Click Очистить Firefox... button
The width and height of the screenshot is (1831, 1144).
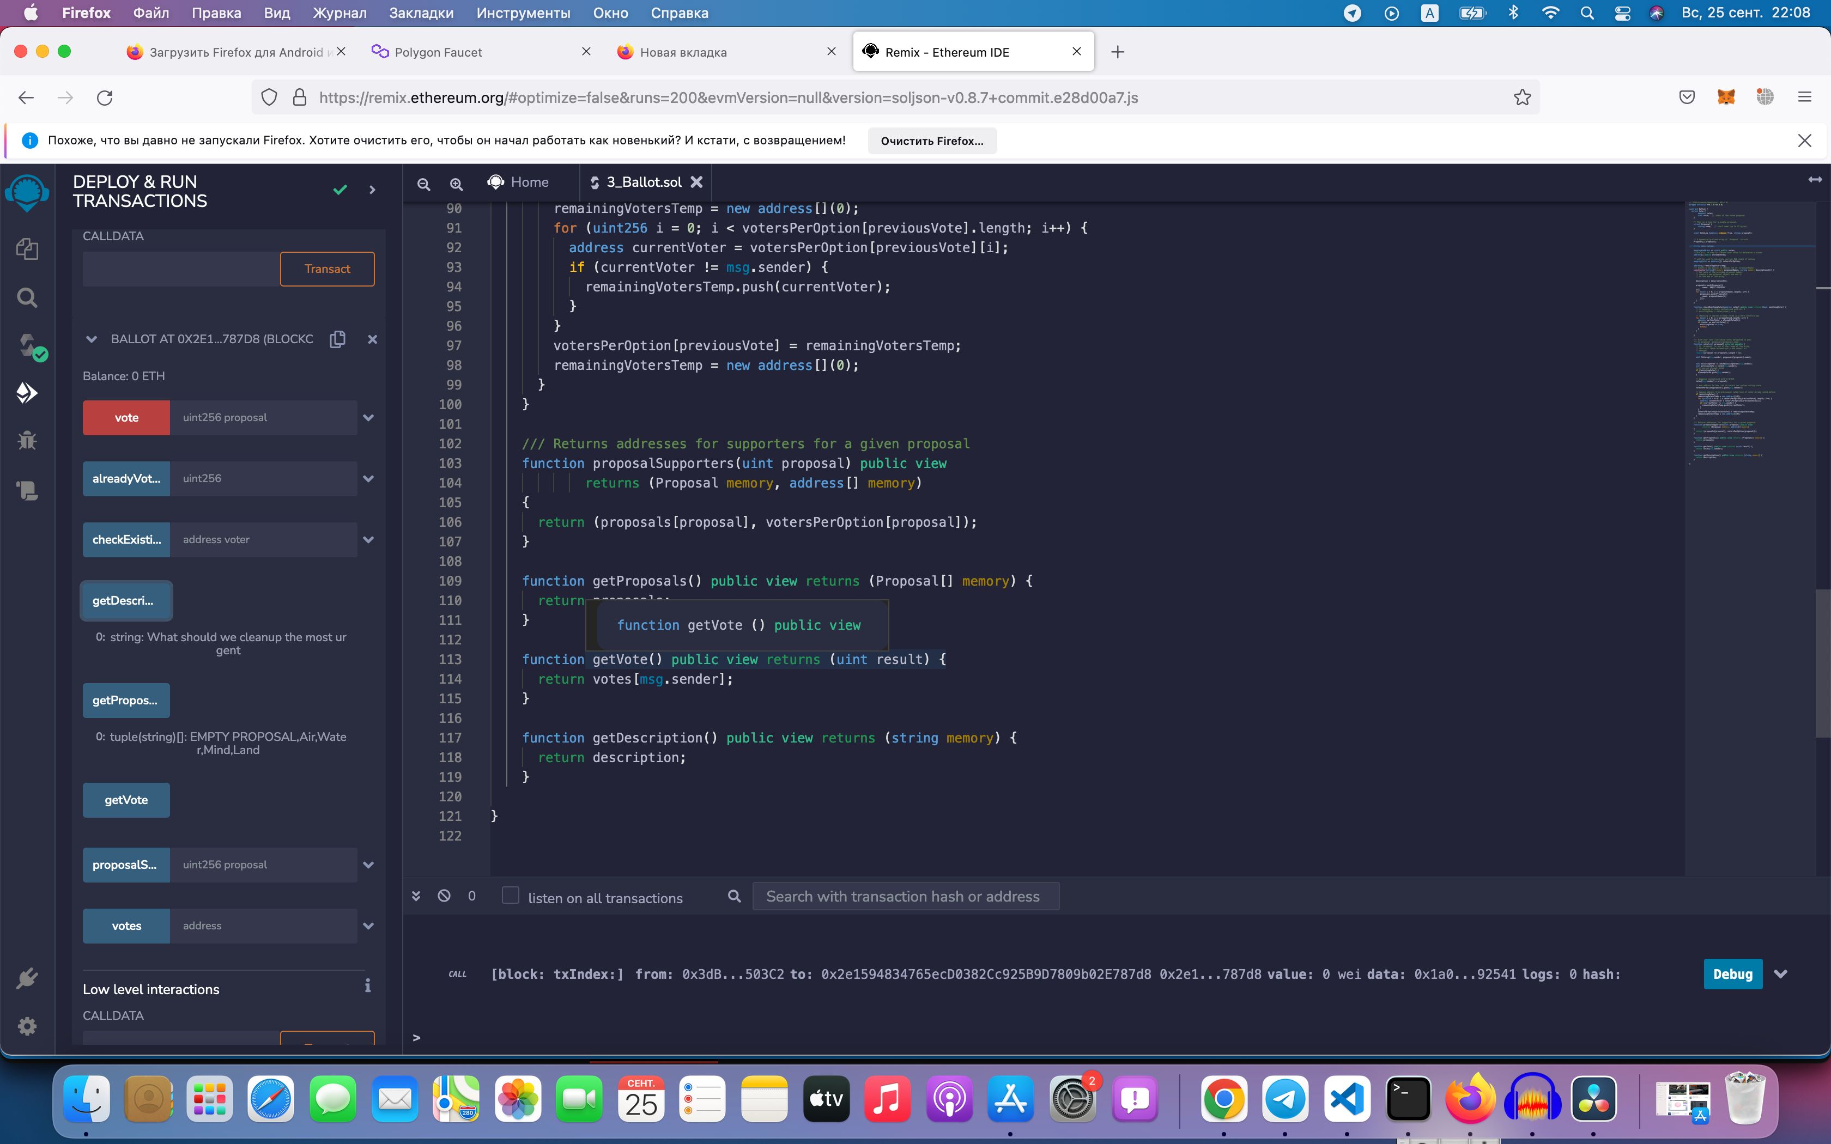click(x=932, y=141)
